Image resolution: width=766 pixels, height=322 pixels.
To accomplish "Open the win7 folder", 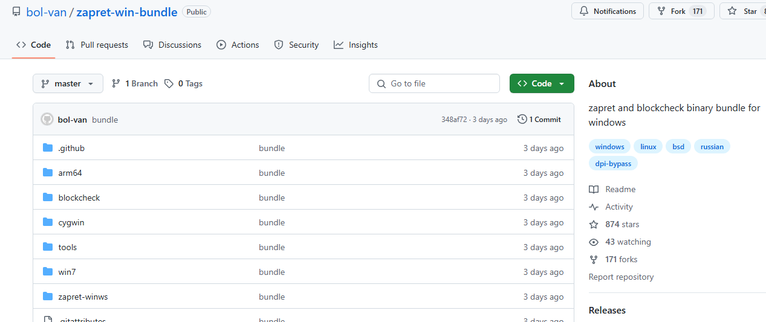I will point(67,272).
